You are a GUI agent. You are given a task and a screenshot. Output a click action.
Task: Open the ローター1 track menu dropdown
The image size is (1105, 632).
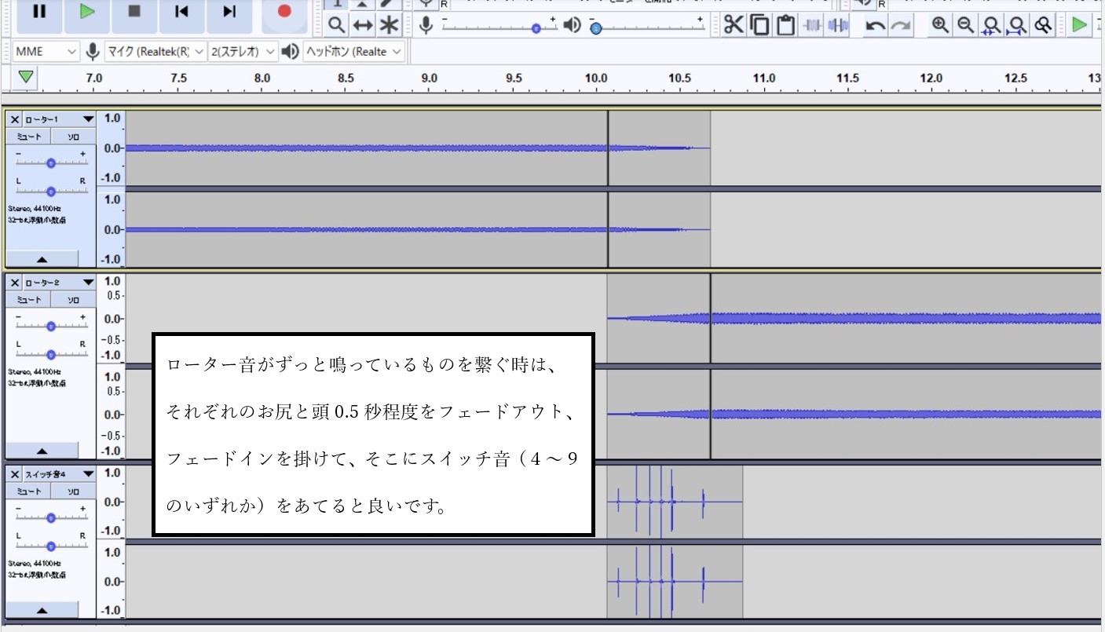tap(60, 119)
